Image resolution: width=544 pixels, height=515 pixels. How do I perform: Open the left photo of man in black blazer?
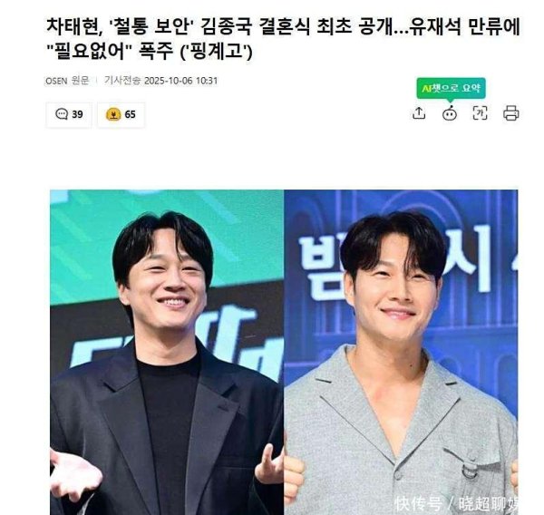pyautogui.click(x=167, y=352)
